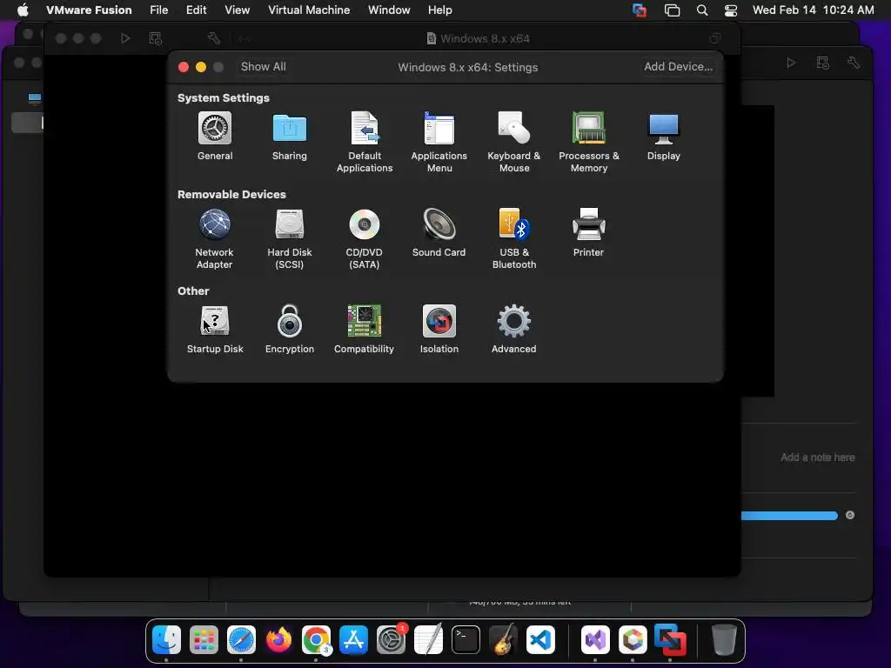Open the Apple menu
The width and height of the screenshot is (891, 668).
point(23,10)
